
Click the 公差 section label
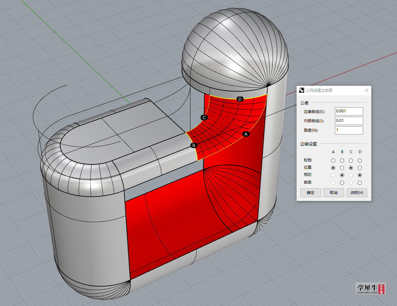pos(304,103)
